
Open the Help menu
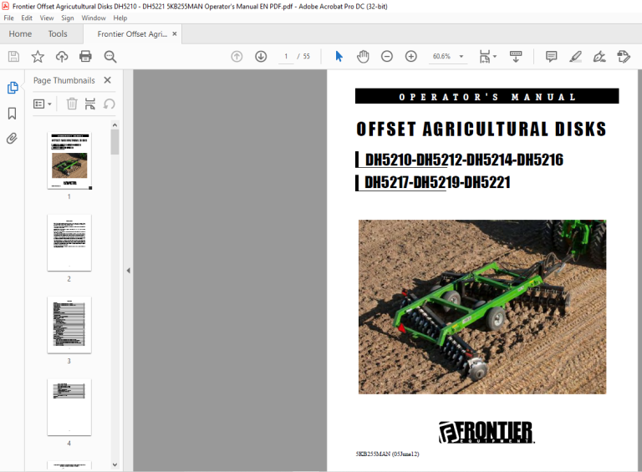coord(120,18)
